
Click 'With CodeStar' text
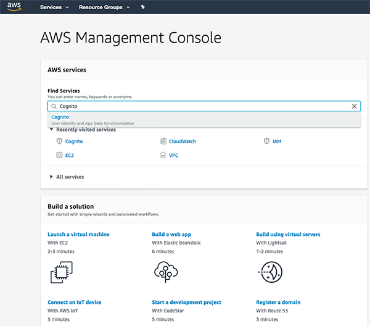(x=168, y=311)
